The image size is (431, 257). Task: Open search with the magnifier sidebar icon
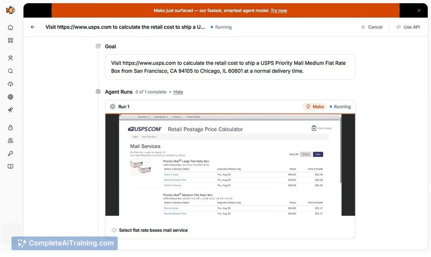[10, 71]
